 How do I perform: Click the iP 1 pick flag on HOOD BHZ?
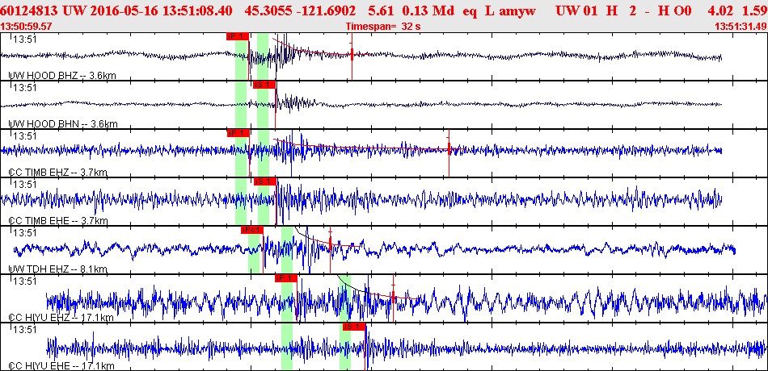click(x=238, y=36)
